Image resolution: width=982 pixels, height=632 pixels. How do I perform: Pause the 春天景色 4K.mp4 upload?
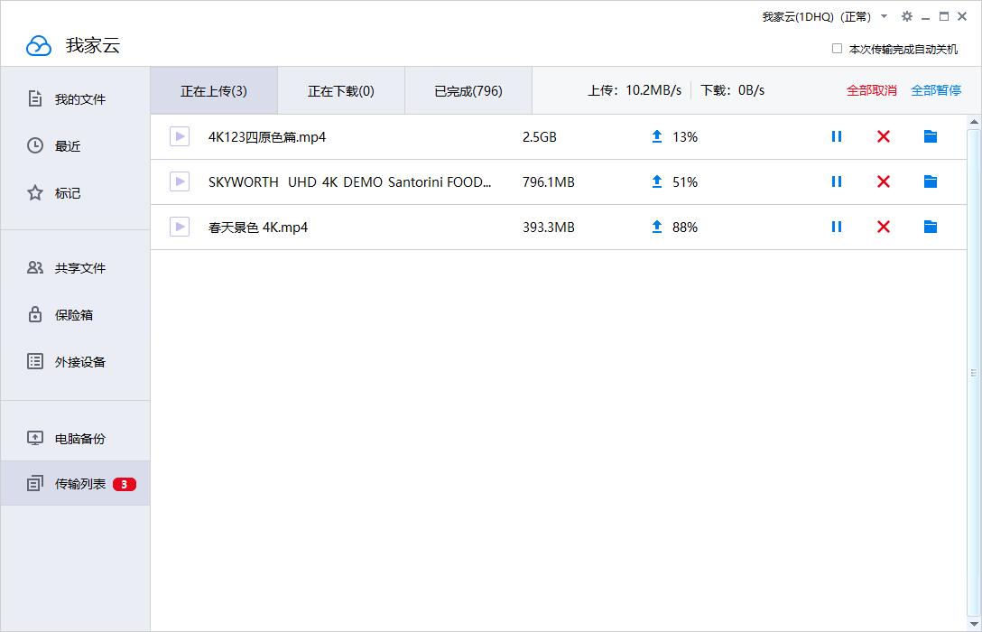click(836, 227)
